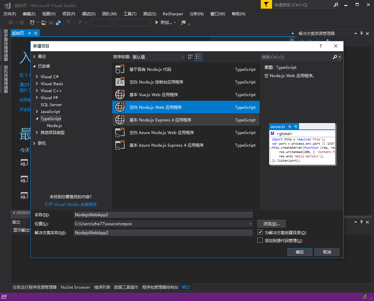The width and height of the screenshot is (374, 301).
Task: Click the green start debugging arrow
Action: [x=157, y=22]
